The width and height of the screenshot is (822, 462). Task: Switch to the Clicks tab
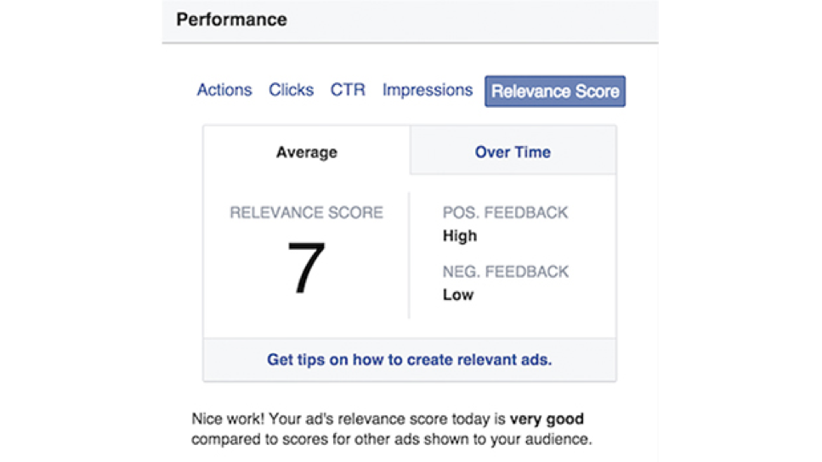291,90
